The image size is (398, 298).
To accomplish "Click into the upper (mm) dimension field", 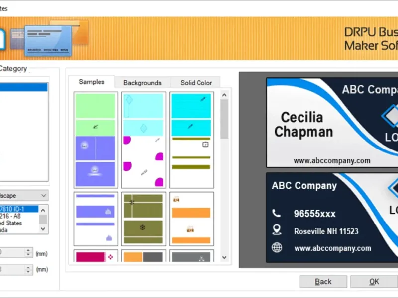I will (x=12, y=252).
